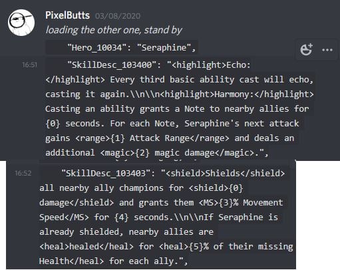Click the SkillDesc_103400 code block text
Viewport: 340px width, 270px height.
tap(180, 109)
